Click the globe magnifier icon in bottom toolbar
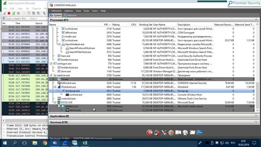 click(x=185, y=132)
